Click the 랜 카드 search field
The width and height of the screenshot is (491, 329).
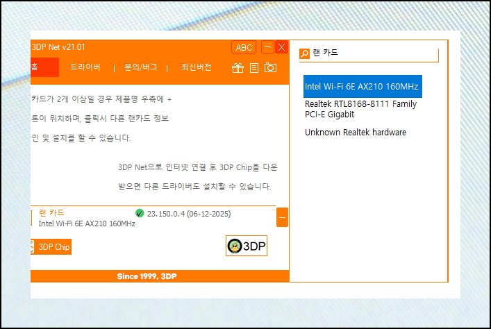pyautogui.click(x=369, y=55)
